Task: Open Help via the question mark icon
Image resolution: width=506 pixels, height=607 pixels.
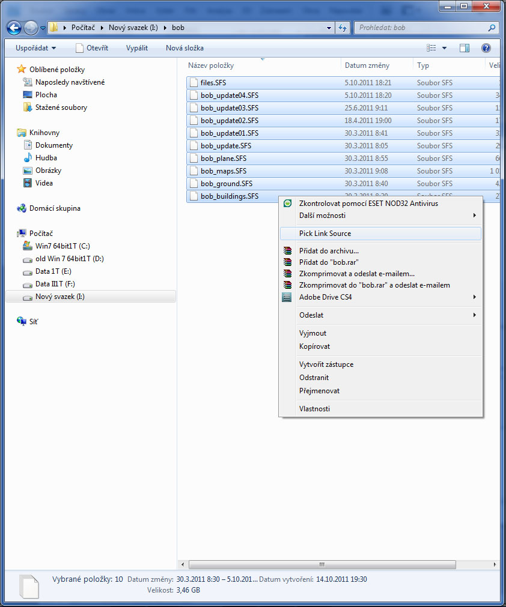Action: tap(486, 48)
